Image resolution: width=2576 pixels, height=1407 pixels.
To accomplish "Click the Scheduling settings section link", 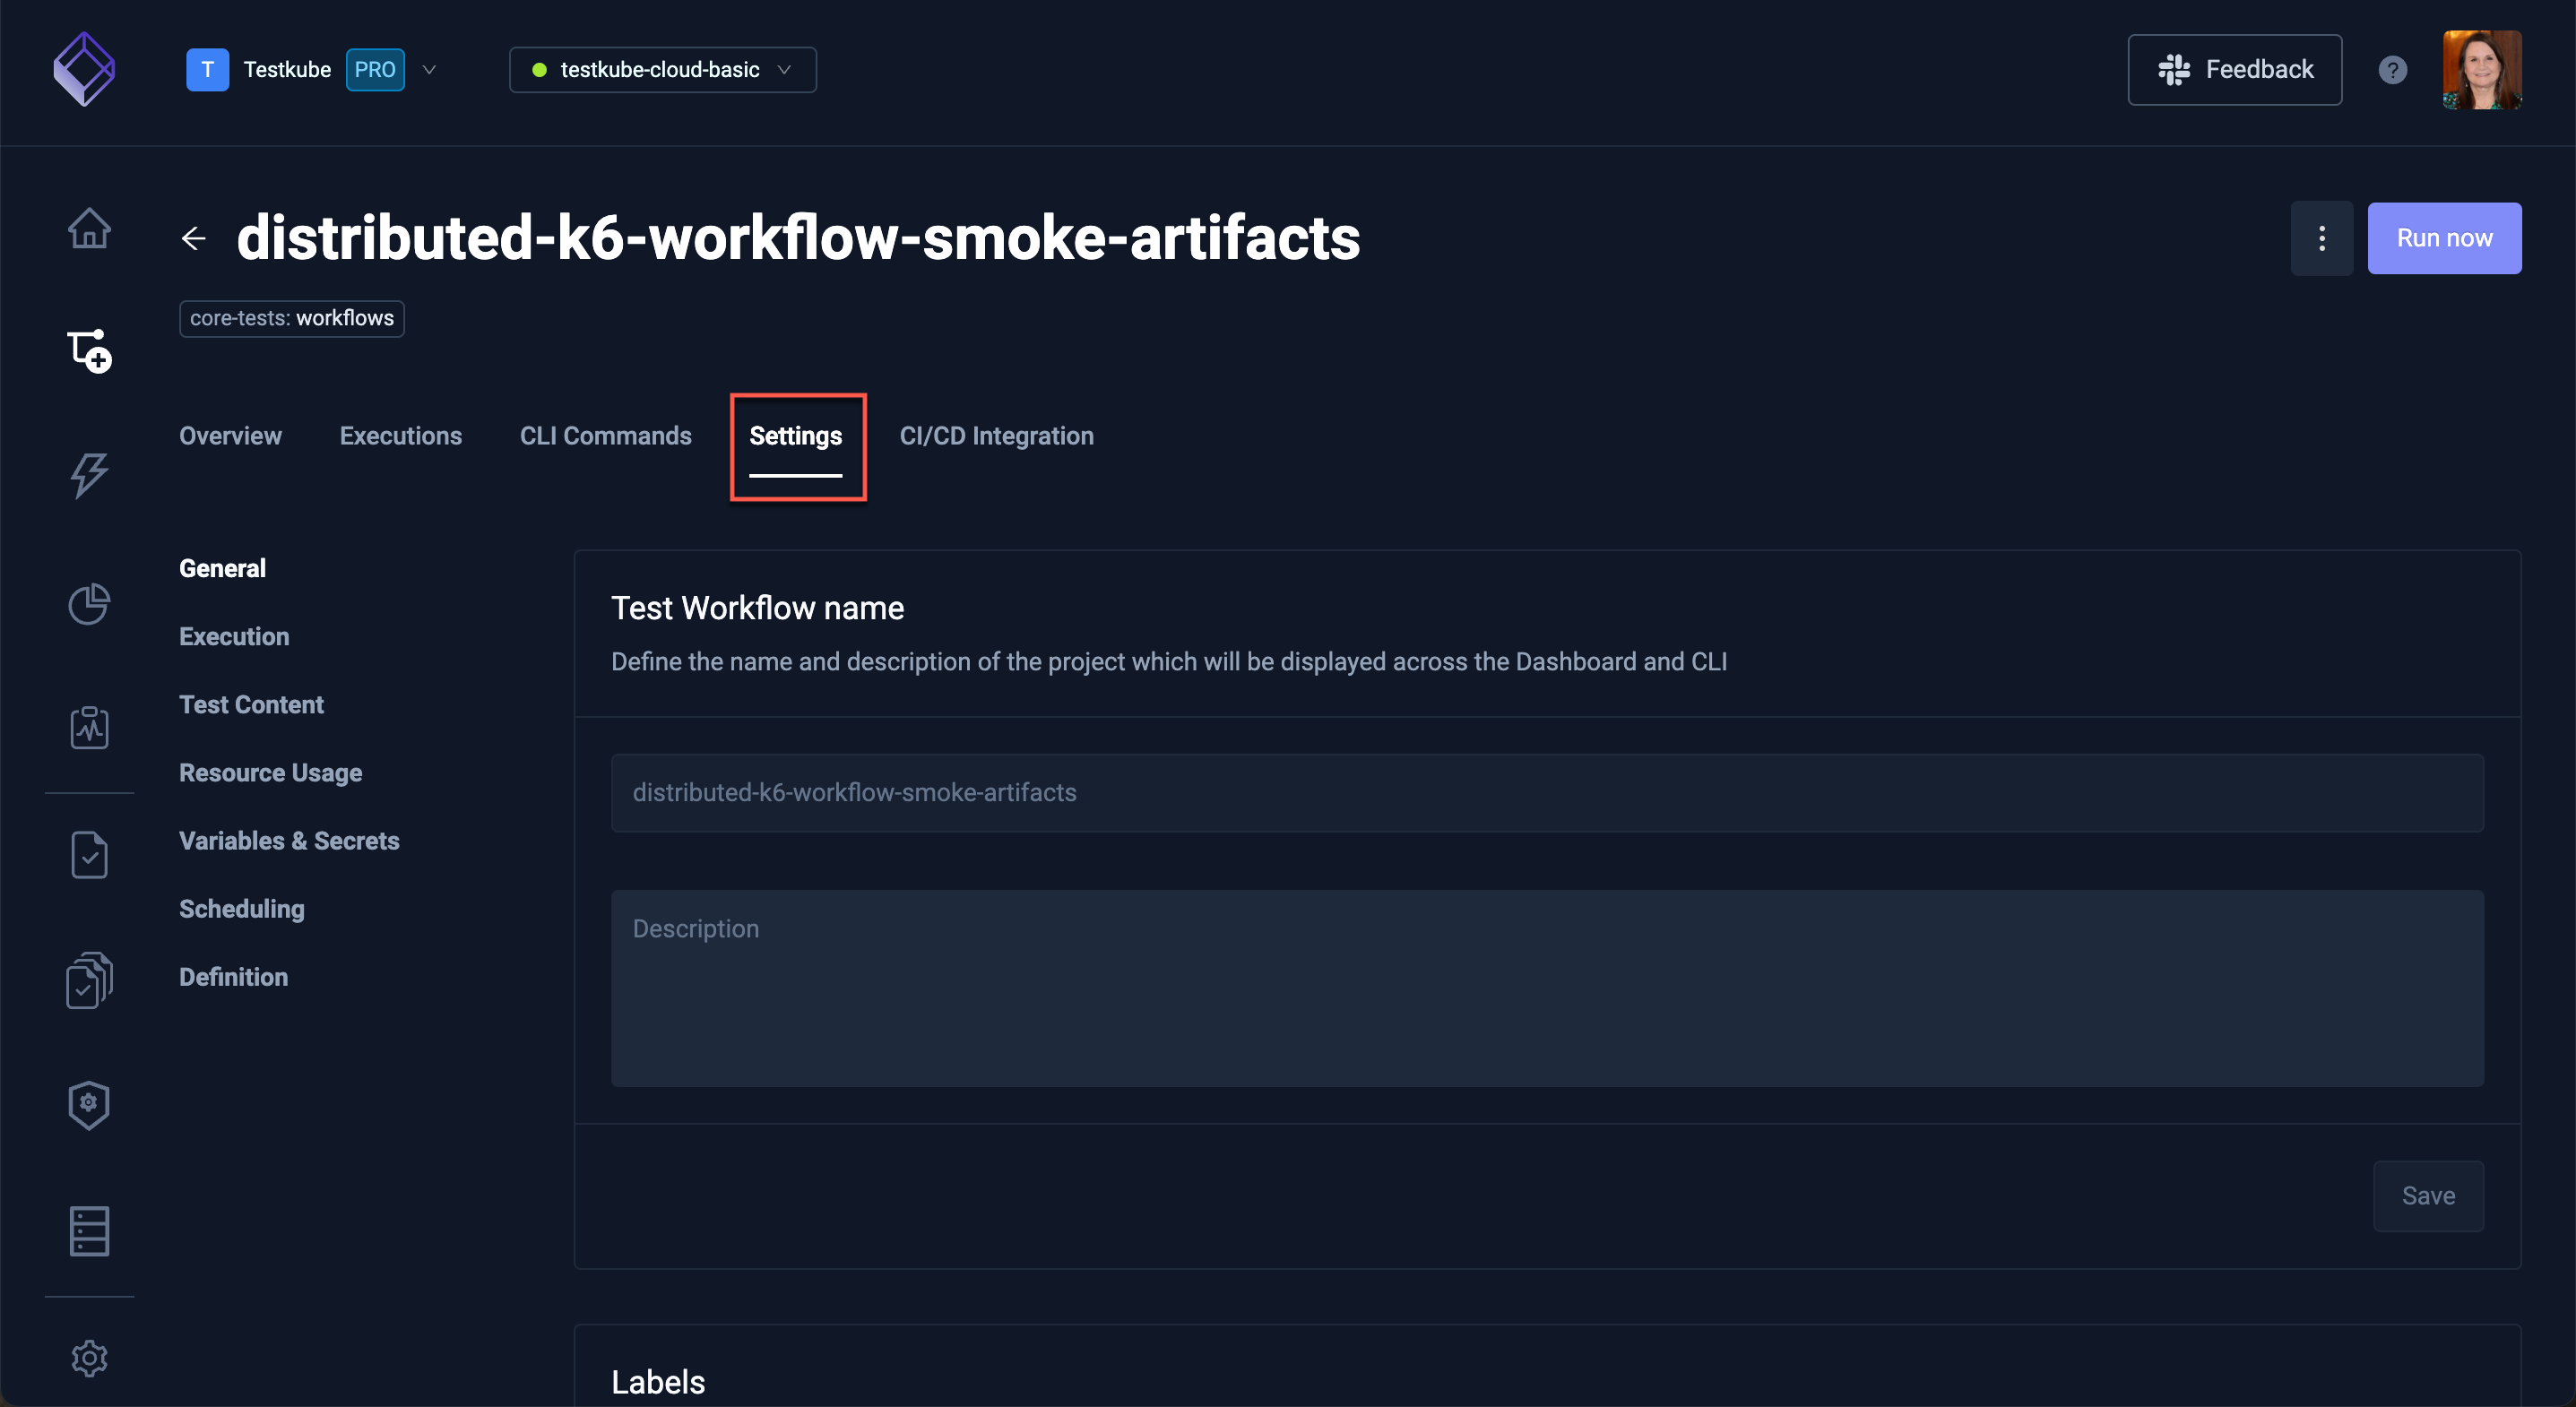I will 241,908.
